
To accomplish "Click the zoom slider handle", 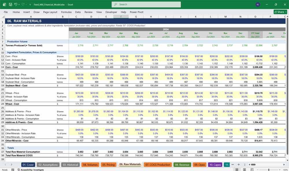I will click(x=269, y=170).
